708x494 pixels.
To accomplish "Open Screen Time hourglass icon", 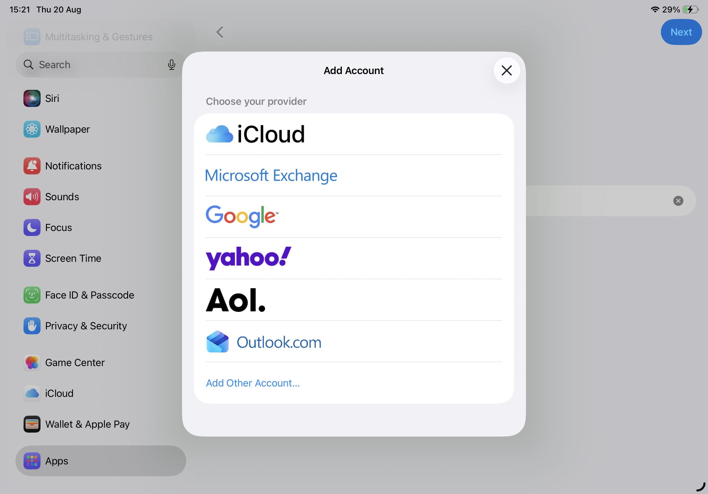I will 32,258.
